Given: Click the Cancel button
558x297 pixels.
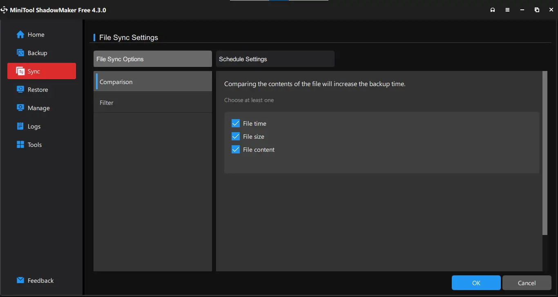Looking at the screenshot, I should 527,283.
